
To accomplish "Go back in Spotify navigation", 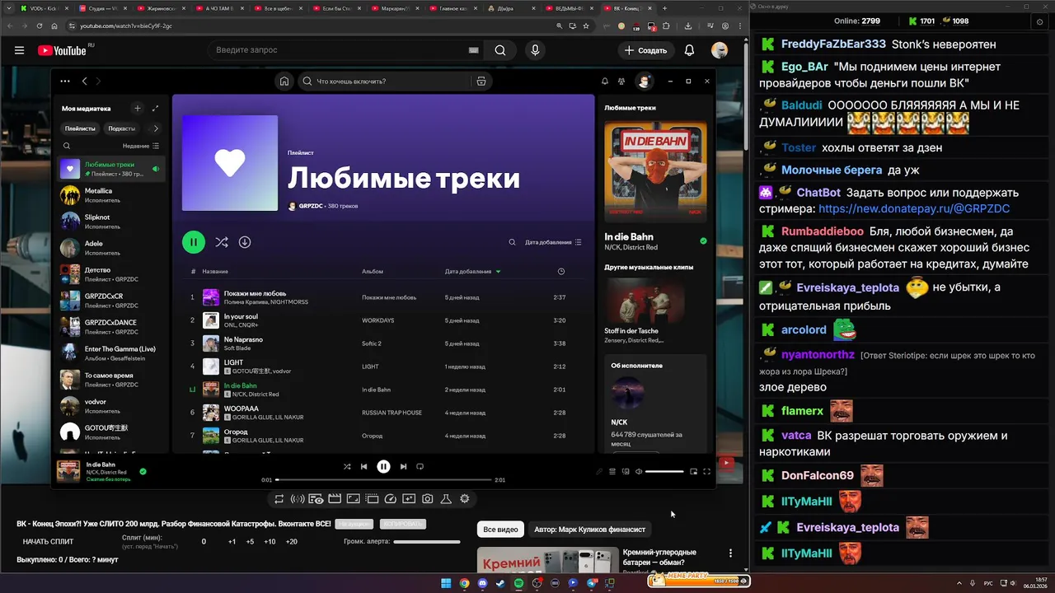I will (84, 82).
